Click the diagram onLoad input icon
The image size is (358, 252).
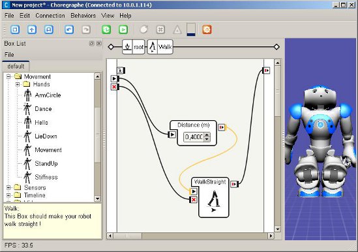[x=121, y=71]
